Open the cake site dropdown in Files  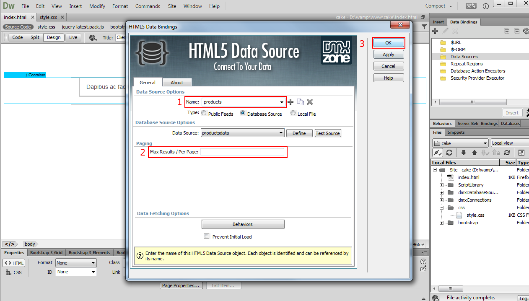tap(460, 143)
